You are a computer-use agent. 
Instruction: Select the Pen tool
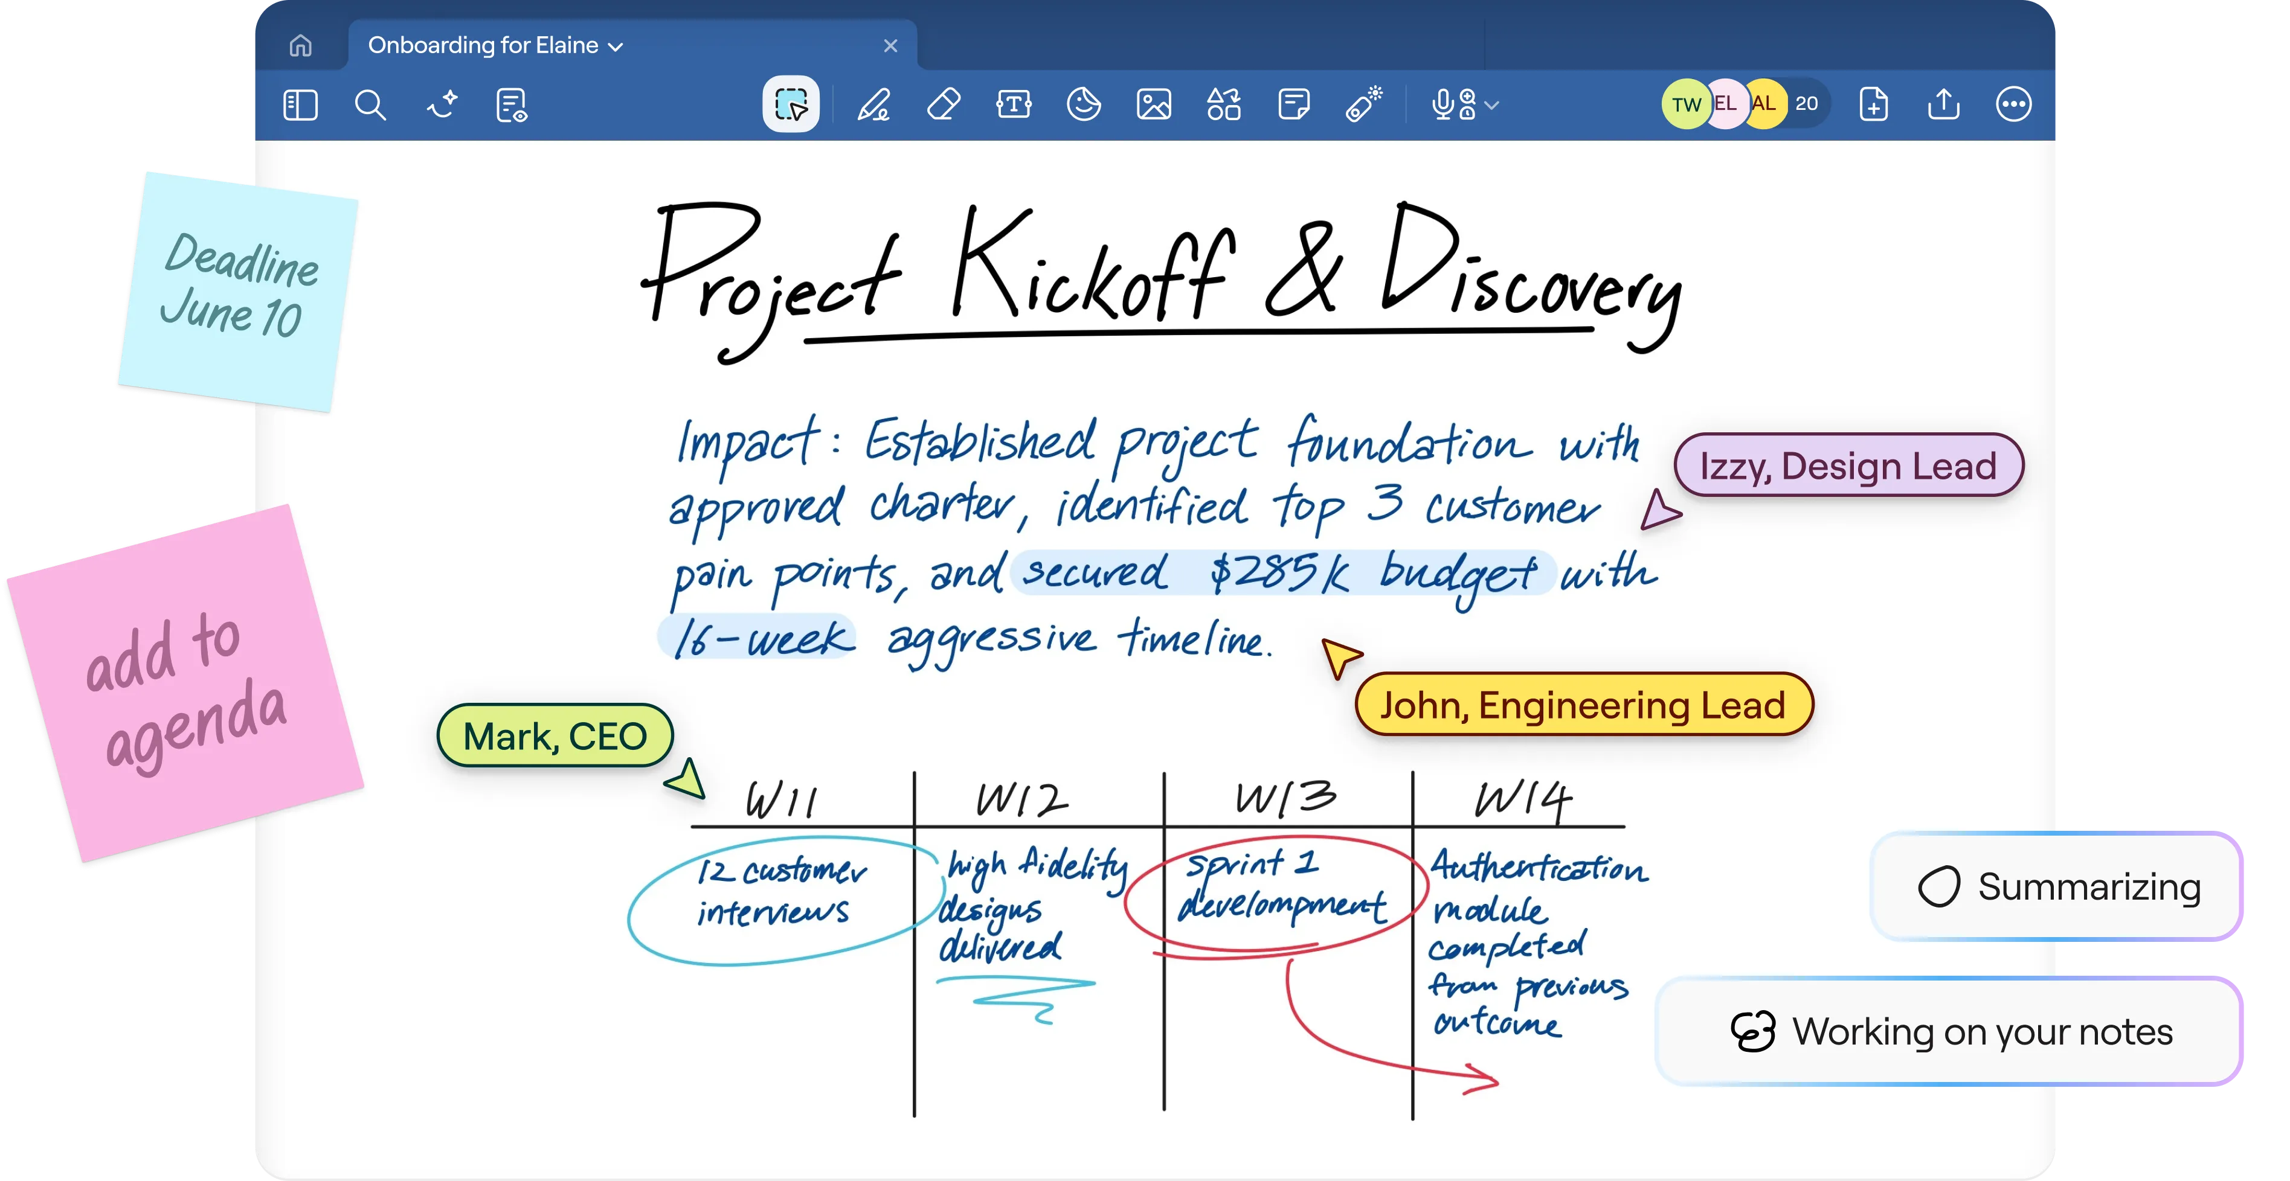873,105
